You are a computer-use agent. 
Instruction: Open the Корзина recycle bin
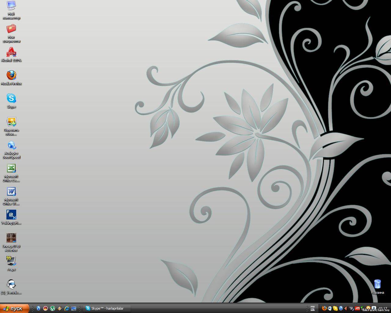click(378, 284)
